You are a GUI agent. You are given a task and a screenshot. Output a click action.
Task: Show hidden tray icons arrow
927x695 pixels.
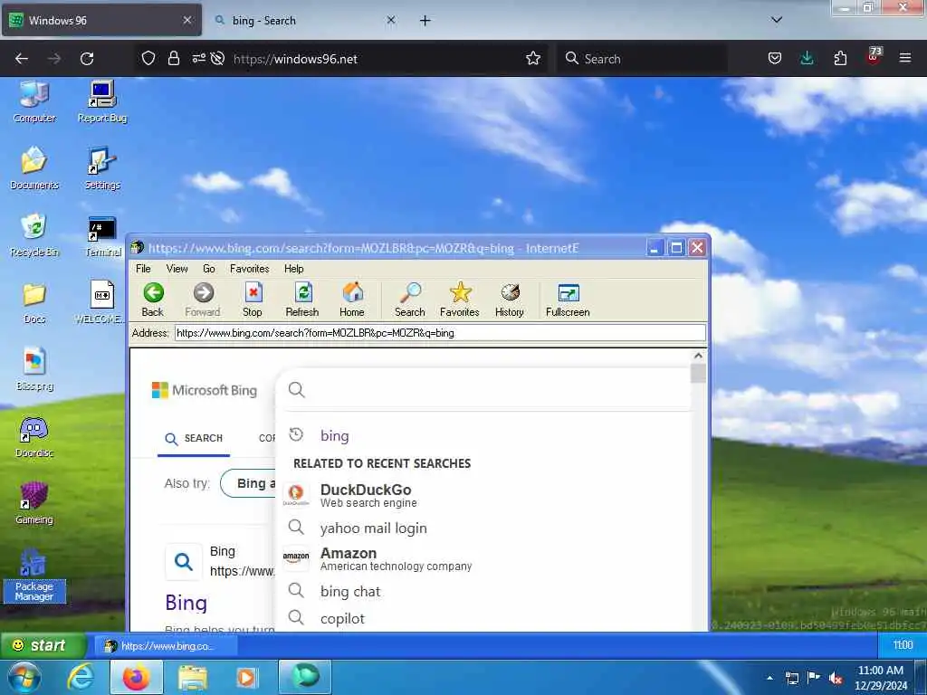(769, 678)
